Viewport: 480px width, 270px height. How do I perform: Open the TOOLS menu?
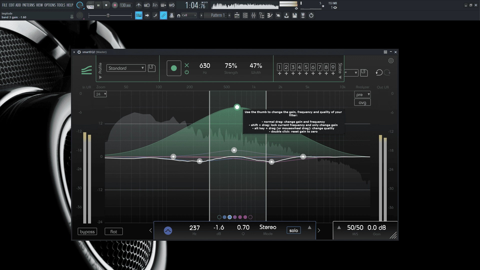point(61,5)
